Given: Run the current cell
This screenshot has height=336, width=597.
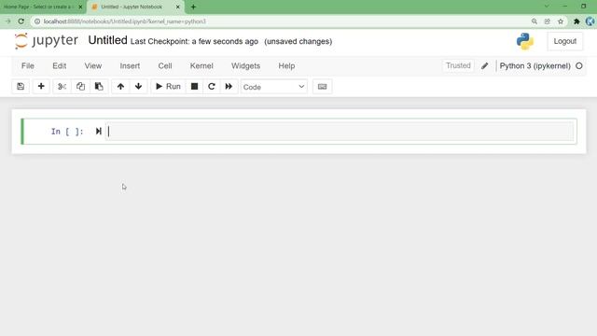Looking at the screenshot, I should (x=168, y=87).
